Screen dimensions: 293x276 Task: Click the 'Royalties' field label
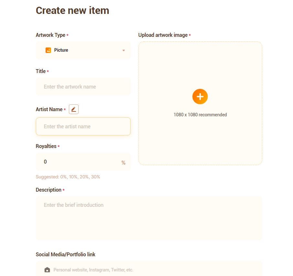[x=46, y=146]
